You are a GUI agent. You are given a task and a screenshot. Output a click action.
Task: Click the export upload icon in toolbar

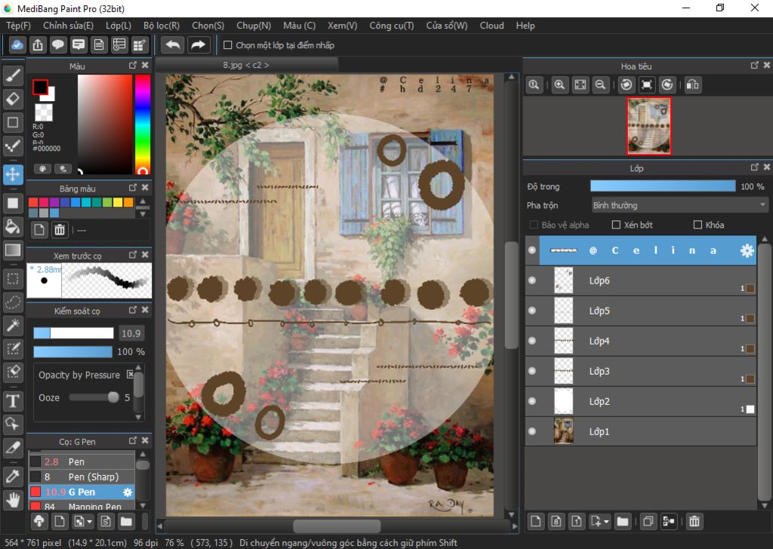[38, 44]
